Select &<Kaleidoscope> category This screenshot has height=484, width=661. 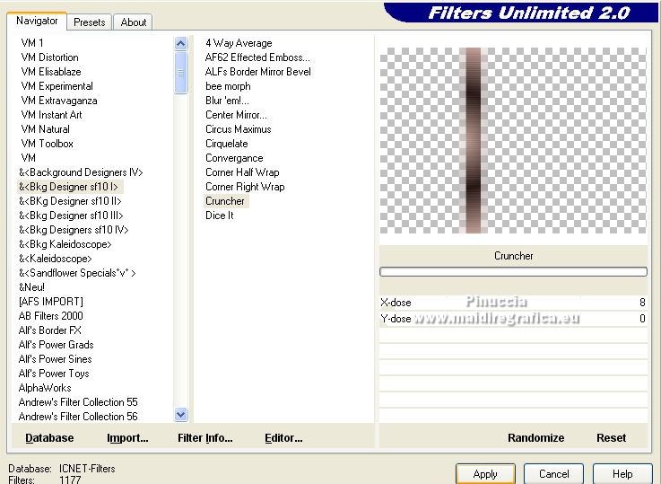[x=56, y=259]
